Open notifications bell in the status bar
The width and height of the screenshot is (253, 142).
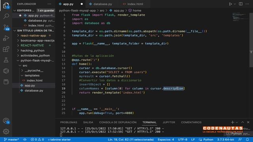[x=247, y=140]
